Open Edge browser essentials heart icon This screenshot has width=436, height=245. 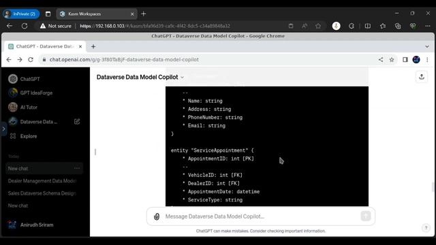(x=413, y=26)
